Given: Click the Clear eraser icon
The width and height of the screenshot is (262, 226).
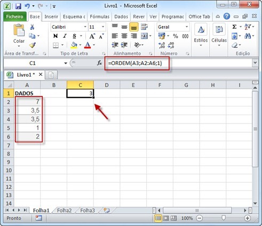Looking at the screenshot, I should pyautogui.click(x=235, y=45).
